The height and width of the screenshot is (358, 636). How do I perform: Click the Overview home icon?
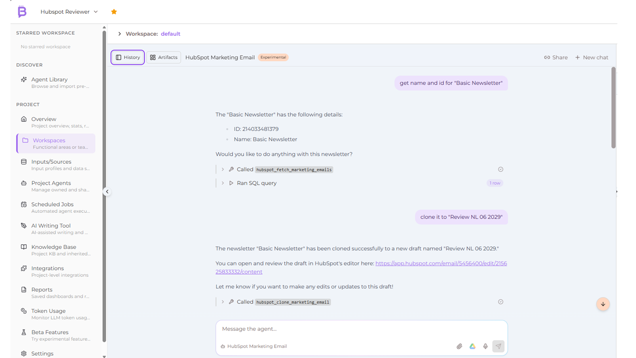pos(24,119)
